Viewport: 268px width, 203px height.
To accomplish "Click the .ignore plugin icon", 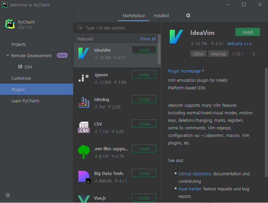I will tap(84, 78).
